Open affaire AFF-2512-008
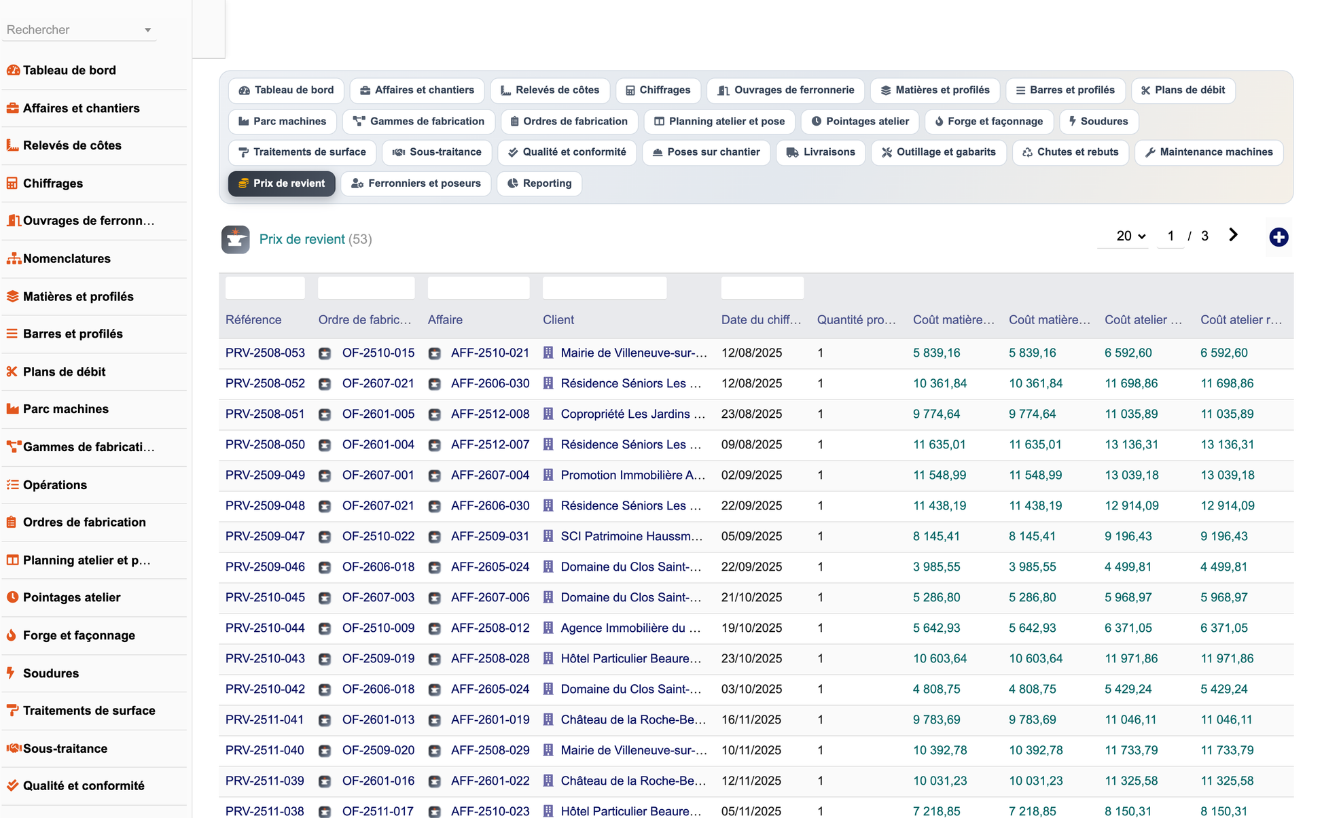The width and height of the screenshot is (1322, 818). point(490,414)
